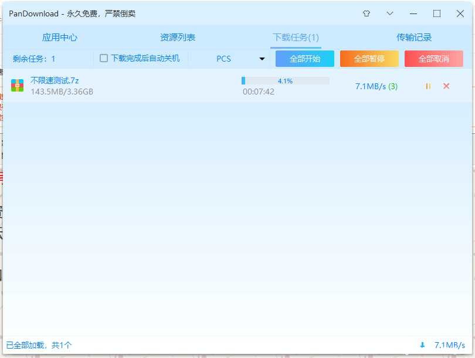Close the PanDownload window
475x358 pixels.
[460, 13]
